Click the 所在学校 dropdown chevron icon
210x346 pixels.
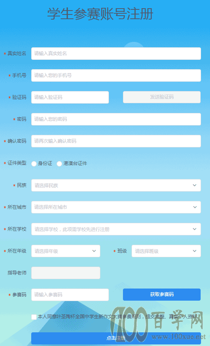[194, 229]
